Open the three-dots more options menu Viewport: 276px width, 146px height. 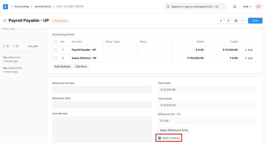[243, 21]
